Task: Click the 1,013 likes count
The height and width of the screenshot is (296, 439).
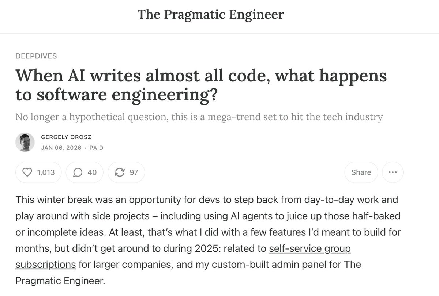Action: [46, 172]
